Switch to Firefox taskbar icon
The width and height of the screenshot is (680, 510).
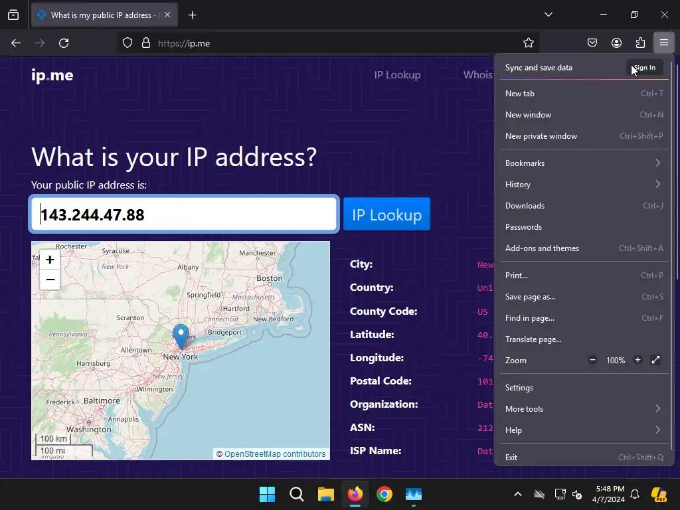pos(355,494)
